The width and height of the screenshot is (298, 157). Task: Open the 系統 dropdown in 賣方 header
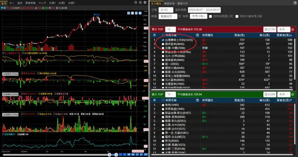pos(284,94)
